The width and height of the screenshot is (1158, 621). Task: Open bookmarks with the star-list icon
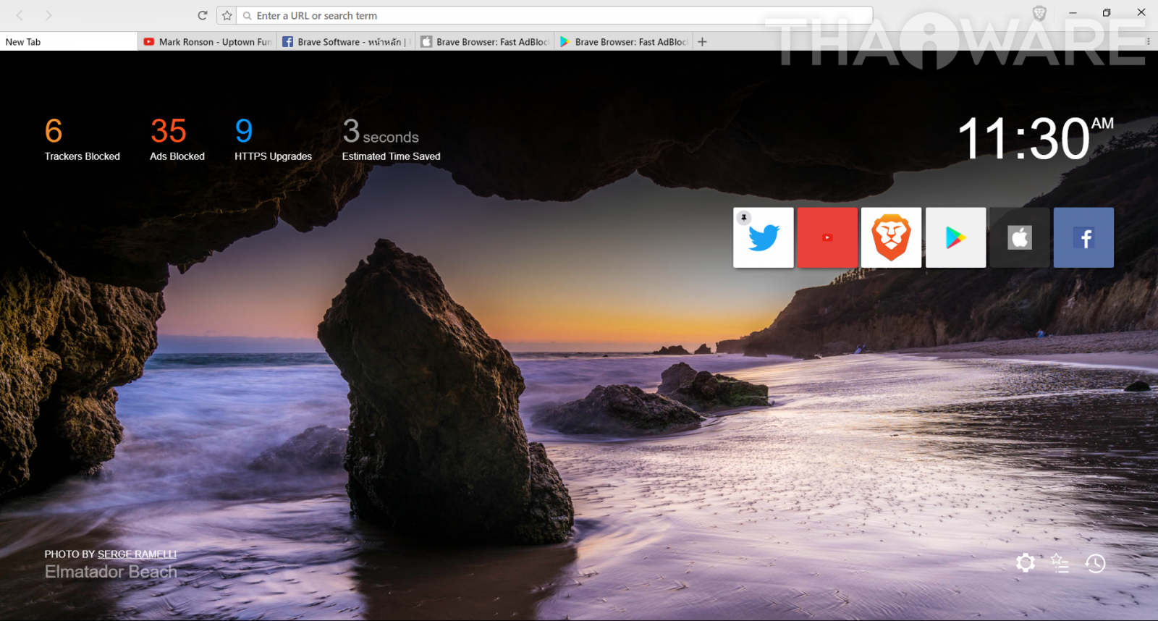(x=1060, y=562)
